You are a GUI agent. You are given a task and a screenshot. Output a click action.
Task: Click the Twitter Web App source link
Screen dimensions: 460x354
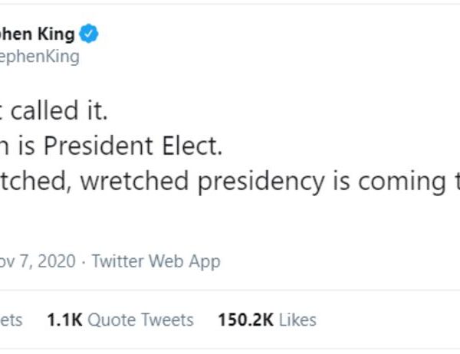pos(156,261)
